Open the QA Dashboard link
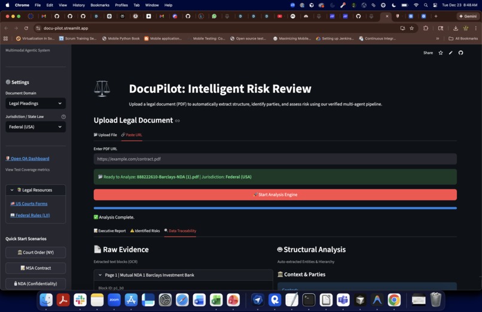This screenshot has width=482, height=312. 28,159
